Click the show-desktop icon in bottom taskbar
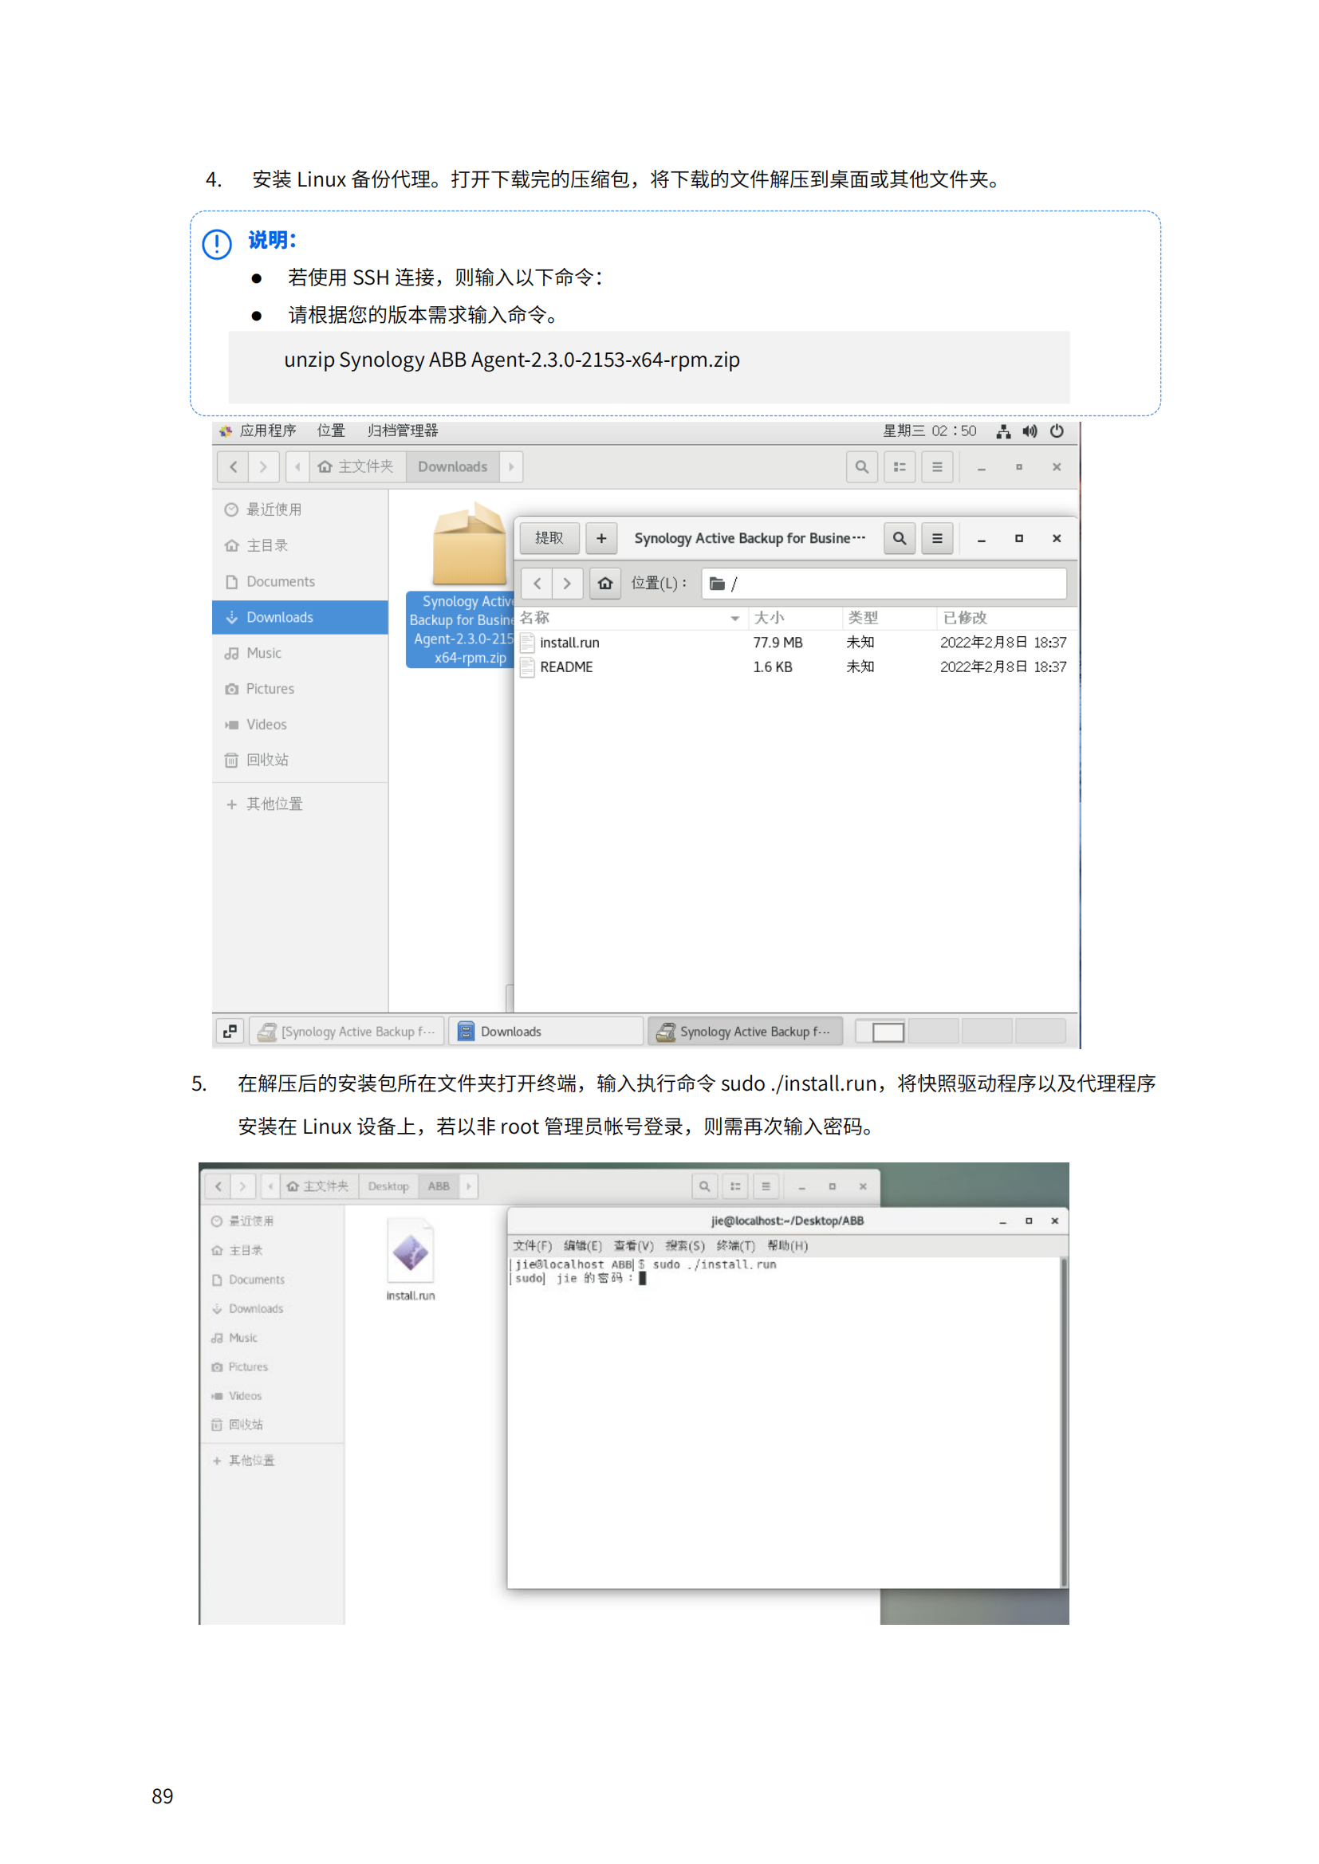 tap(230, 1031)
